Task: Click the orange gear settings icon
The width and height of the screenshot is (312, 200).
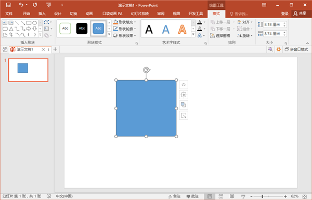Action: click(x=279, y=49)
